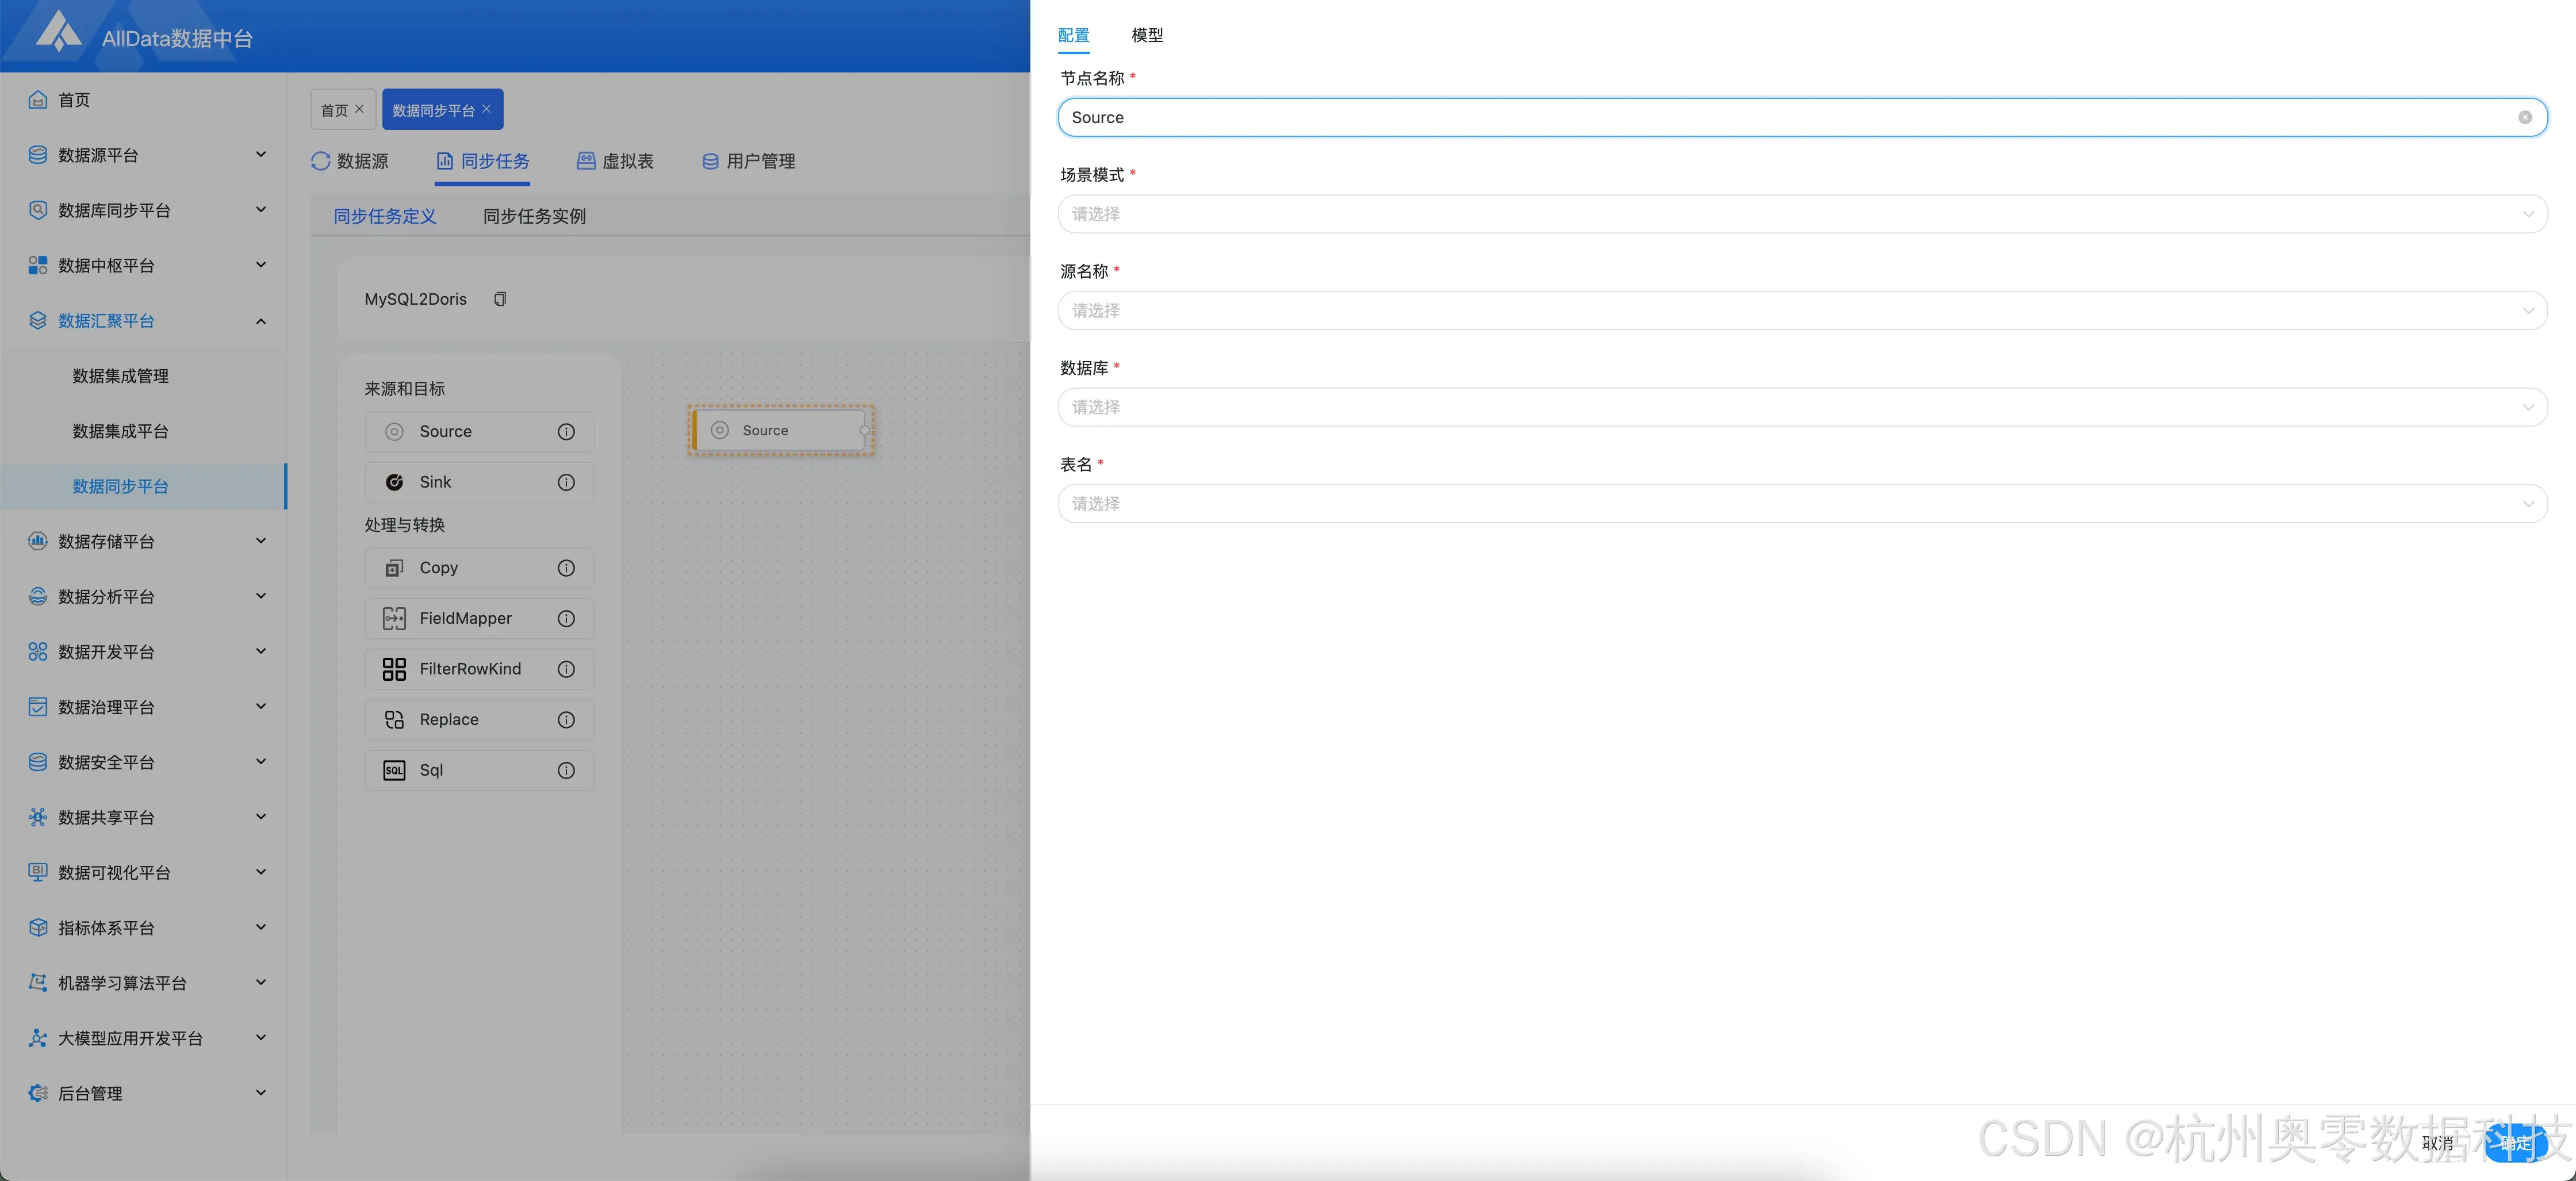Click the info icon next to Sink
This screenshot has width=2576, height=1181.
(x=566, y=482)
